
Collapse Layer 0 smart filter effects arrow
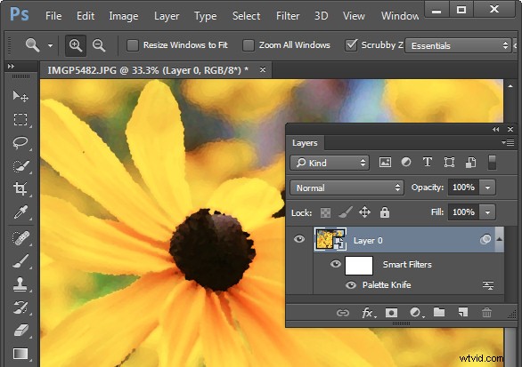click(x=500, y=239)
